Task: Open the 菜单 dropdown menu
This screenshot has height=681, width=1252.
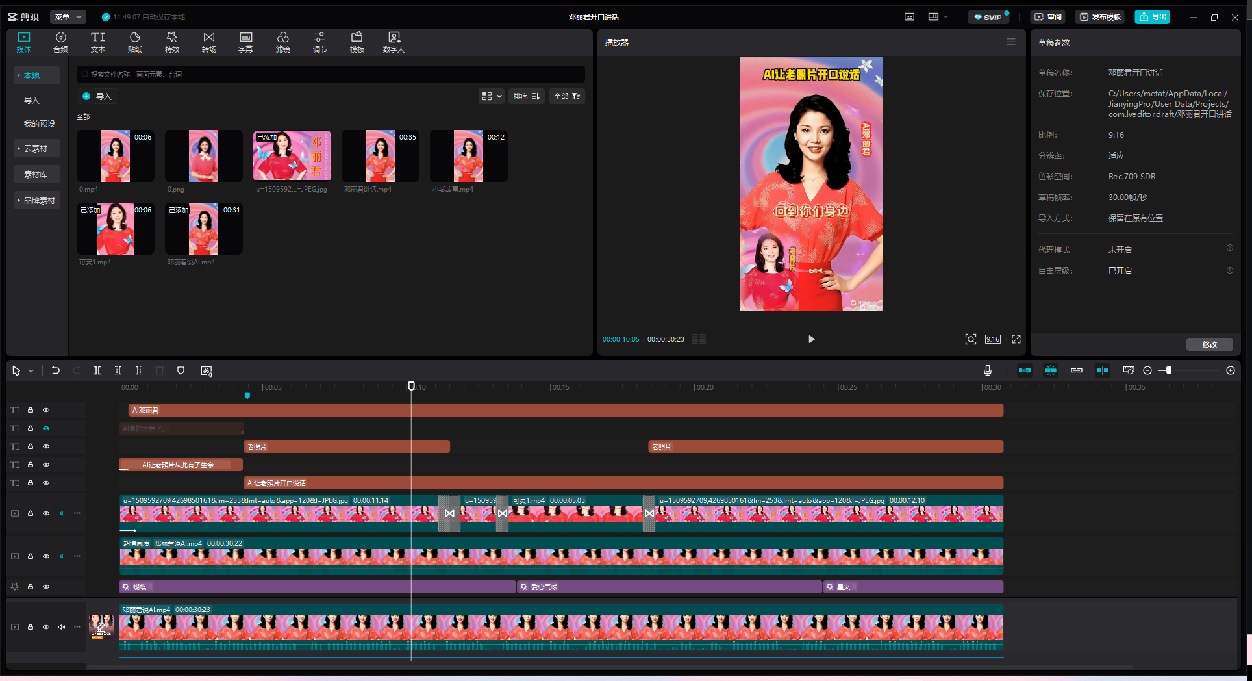Action: (x=68, y=17)
